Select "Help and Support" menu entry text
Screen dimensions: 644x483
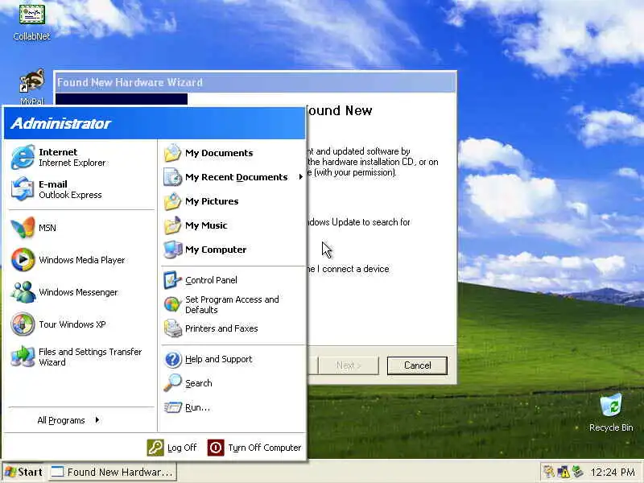[x=218, y=359]
